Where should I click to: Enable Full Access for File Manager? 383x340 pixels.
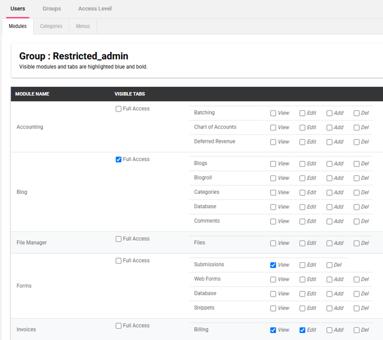[x=119, y=239]
